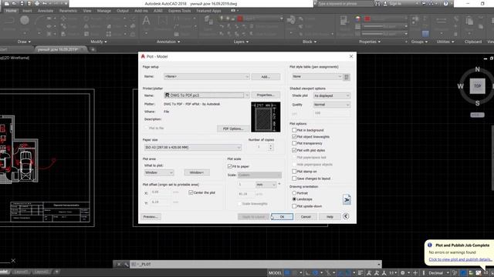
Task: Click the plot style table editor icon
Action: 347,77
